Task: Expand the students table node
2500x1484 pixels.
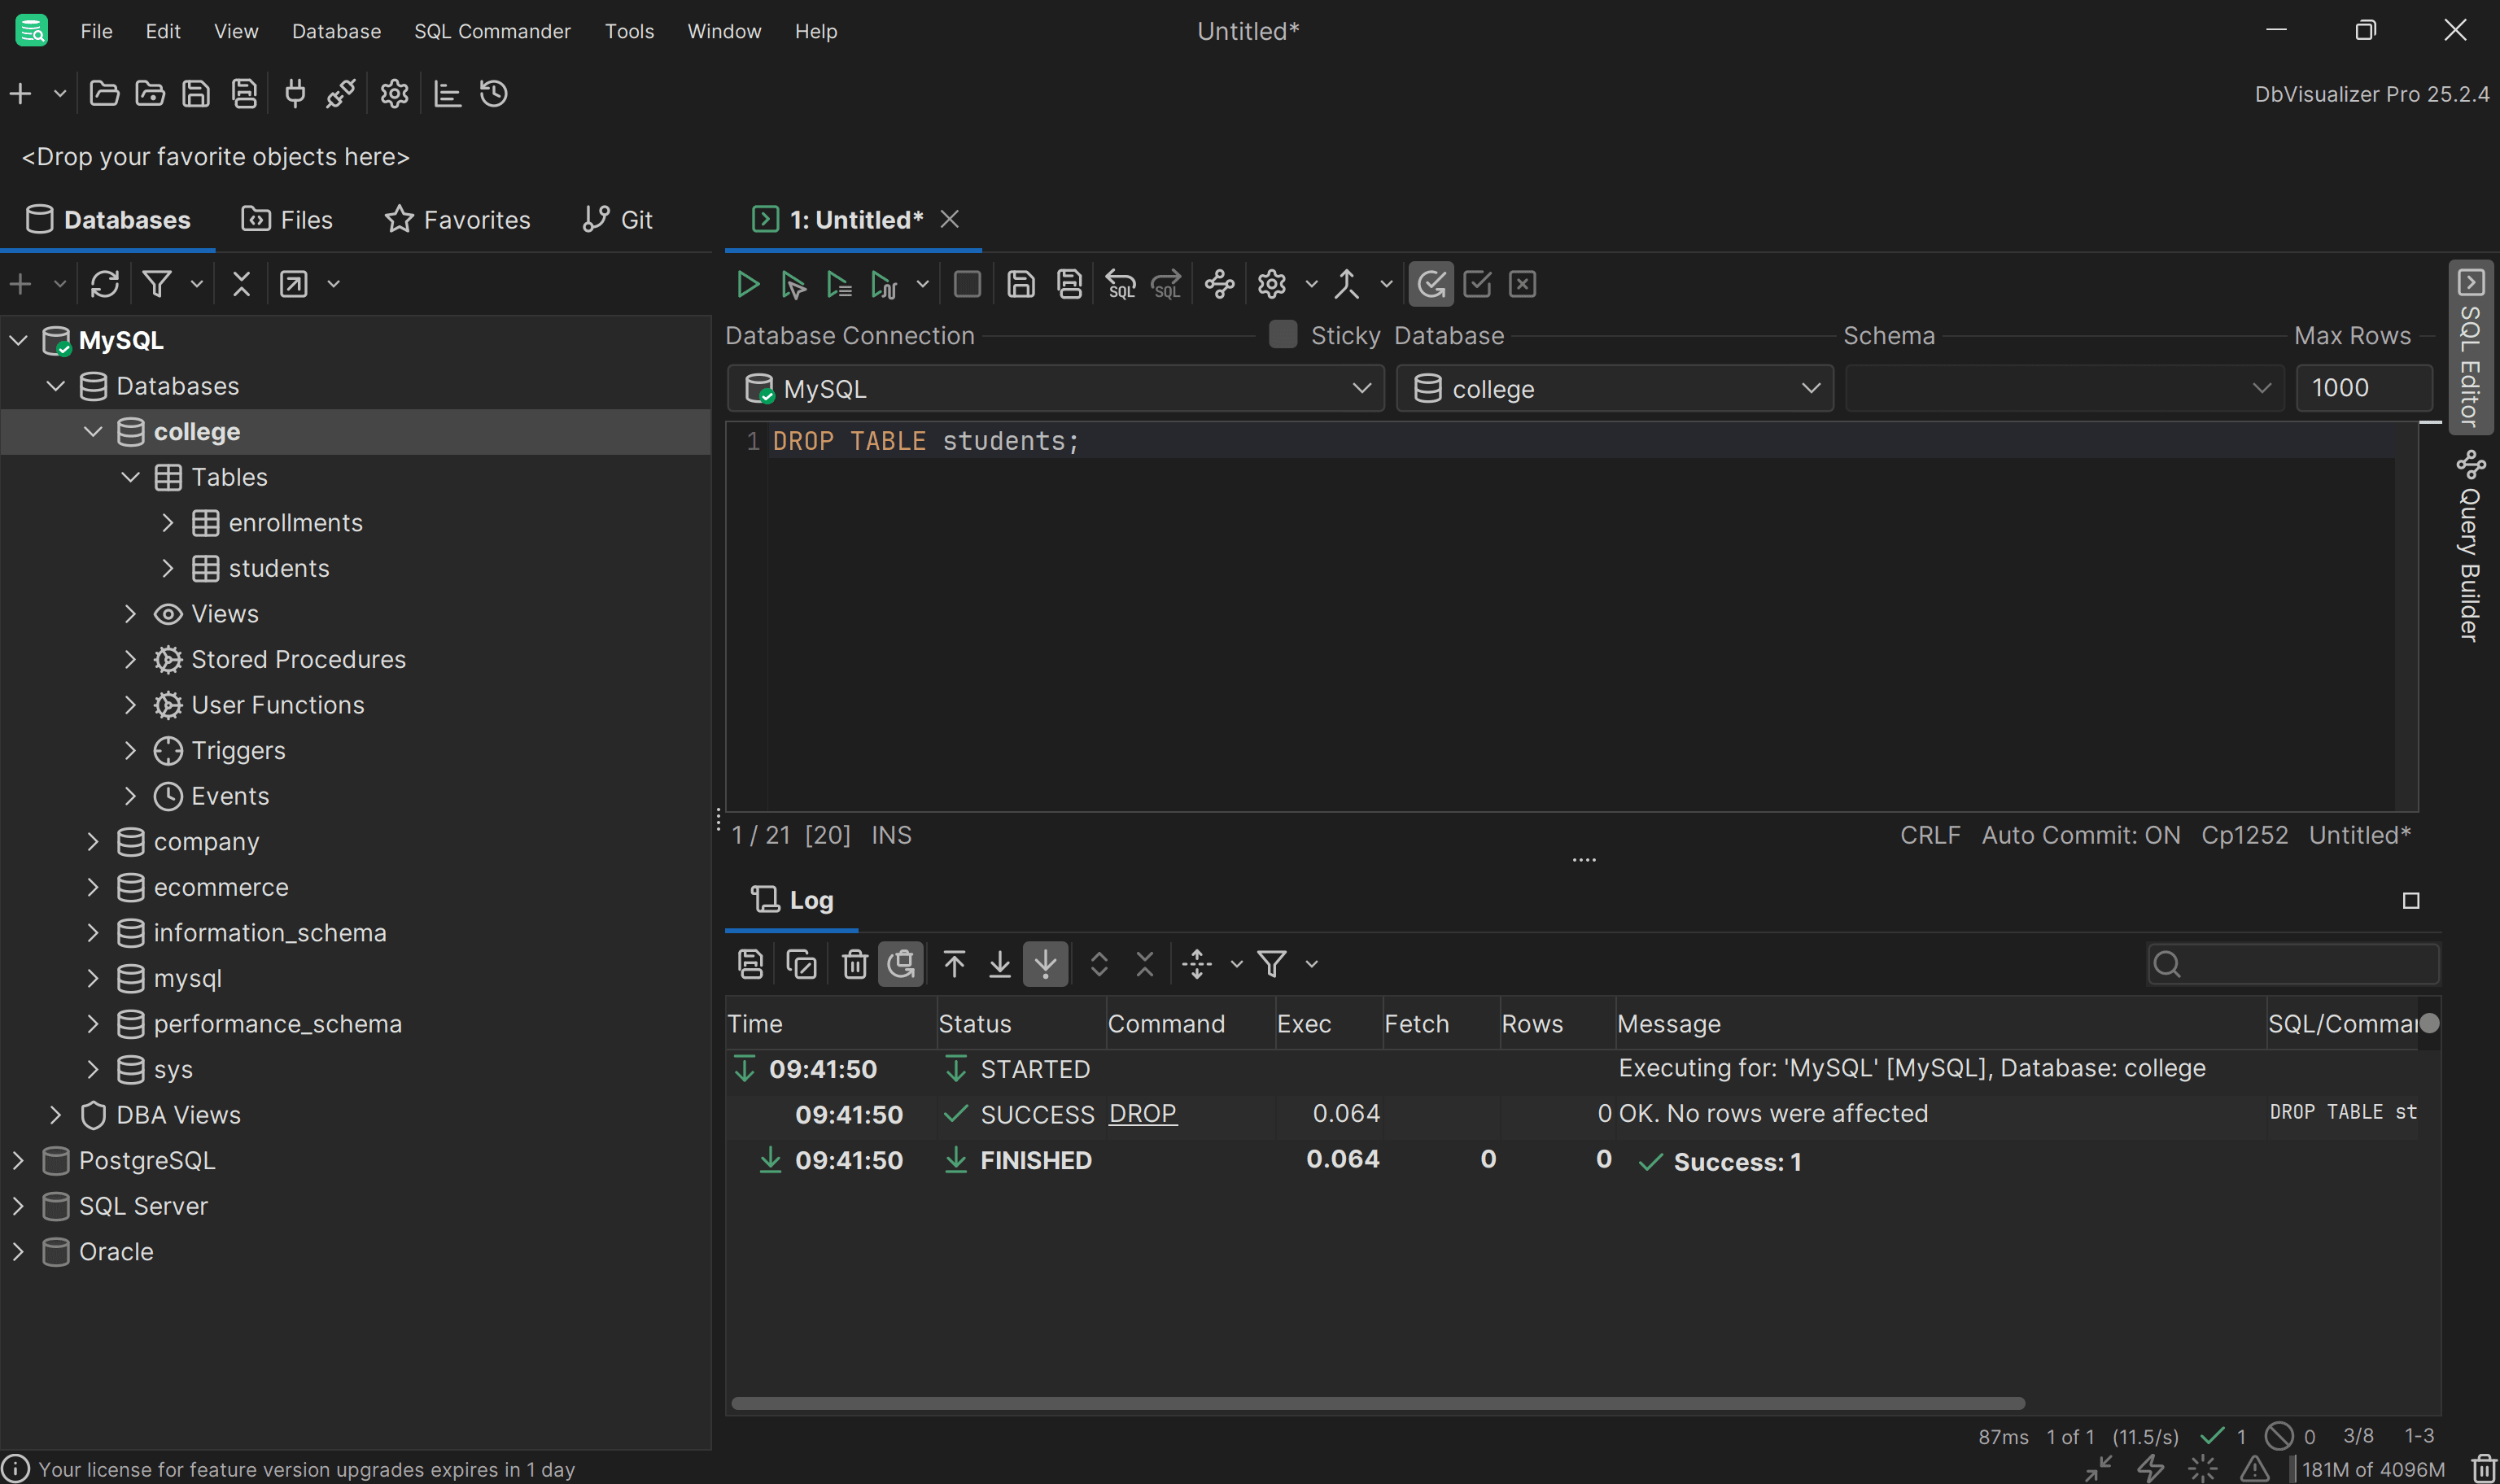Action: tap(168, 568)
